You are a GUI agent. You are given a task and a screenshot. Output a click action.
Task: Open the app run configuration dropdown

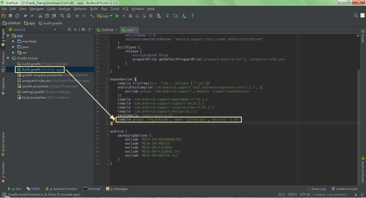(x=105, y=16)
